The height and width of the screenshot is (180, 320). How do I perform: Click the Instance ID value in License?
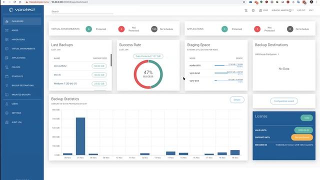click(294, 145)
